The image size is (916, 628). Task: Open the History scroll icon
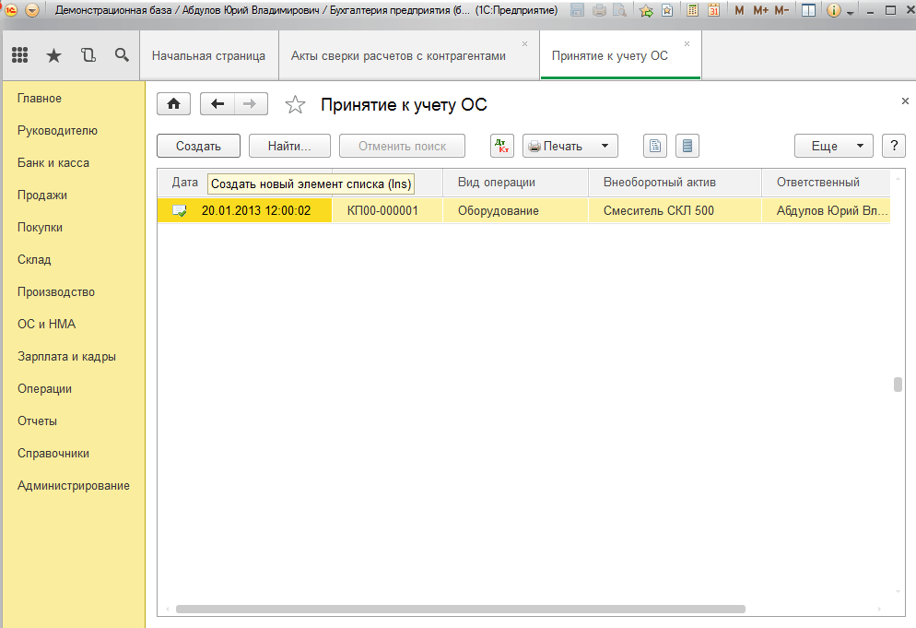(x=88, y=55)
